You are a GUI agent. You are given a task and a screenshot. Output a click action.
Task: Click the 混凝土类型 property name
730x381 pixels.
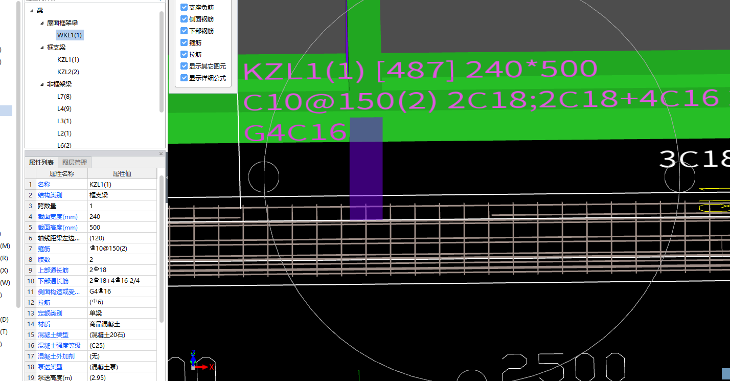53,335
